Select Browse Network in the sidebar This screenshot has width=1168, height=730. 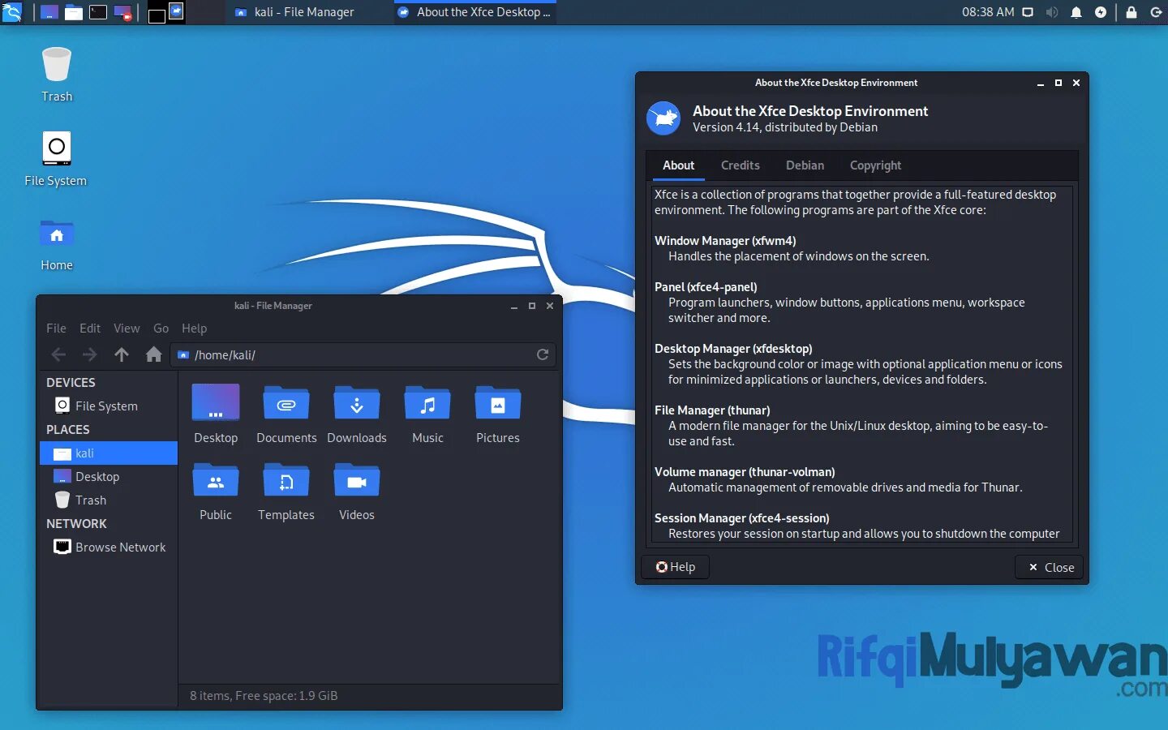pyautogui.click(x=108, y=547)
